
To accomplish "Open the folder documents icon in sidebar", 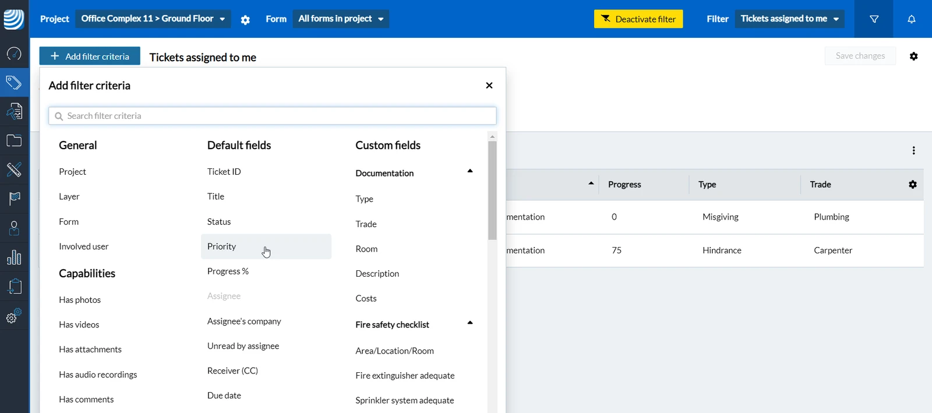I will (14, 140).
